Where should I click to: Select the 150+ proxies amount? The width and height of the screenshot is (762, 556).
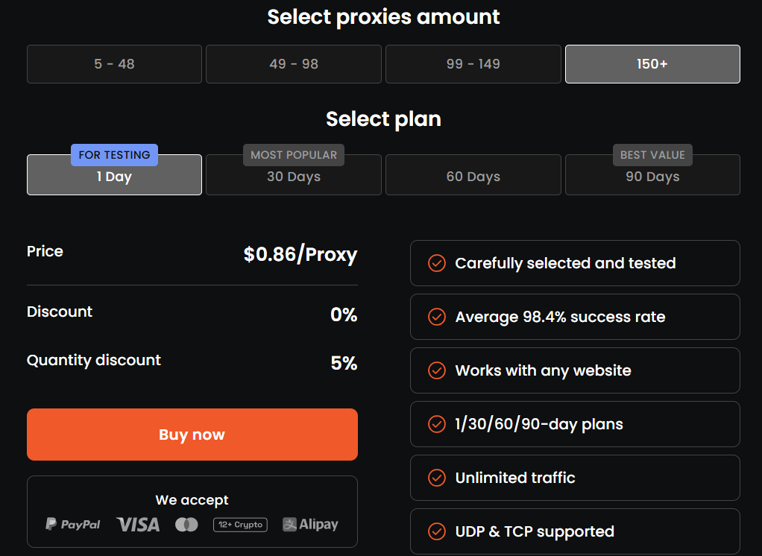click(x=652, y=64)
